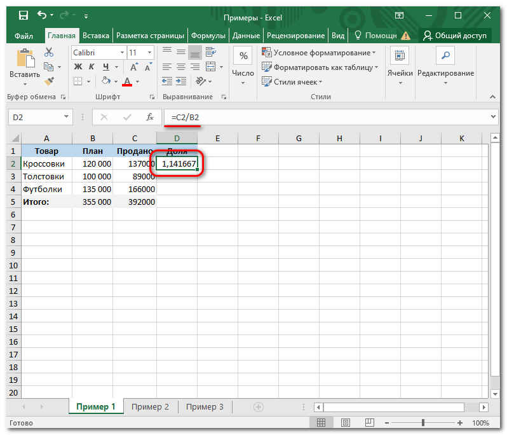The height and width of the screenshot is (435, 507).
Task: Apply fill color bucket
Action: click(x=105, y=81)
